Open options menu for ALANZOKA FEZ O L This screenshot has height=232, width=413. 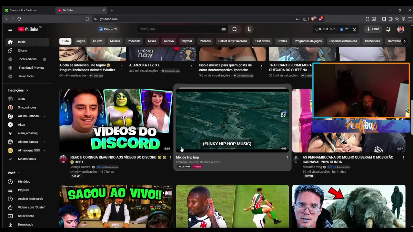192,67
